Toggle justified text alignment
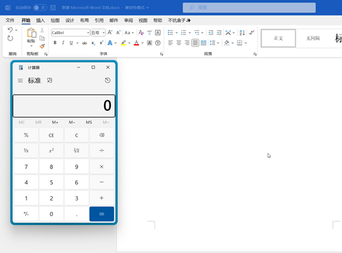This screenshot has width=342, height=253. coord(195,43)
